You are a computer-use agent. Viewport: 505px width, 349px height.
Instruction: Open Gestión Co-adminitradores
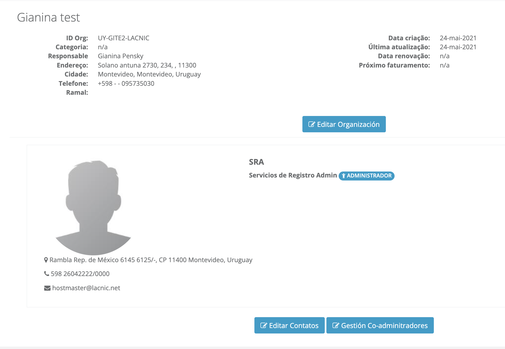[x=380, y=325]
